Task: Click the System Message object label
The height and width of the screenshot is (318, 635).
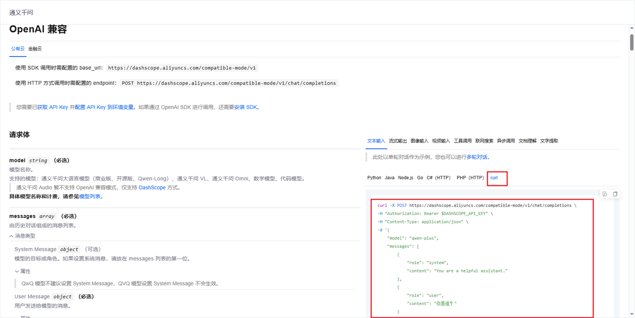Action: coord(47,250)
